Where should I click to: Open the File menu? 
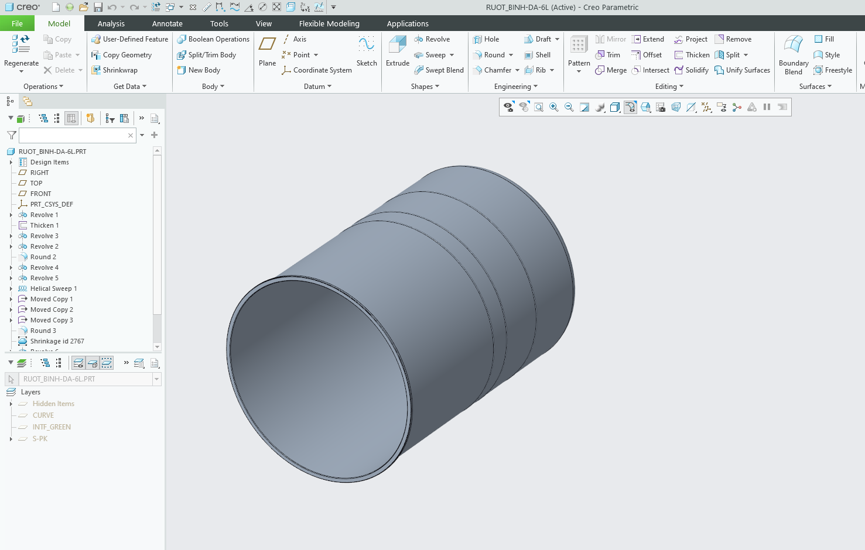tap(17, 23)
